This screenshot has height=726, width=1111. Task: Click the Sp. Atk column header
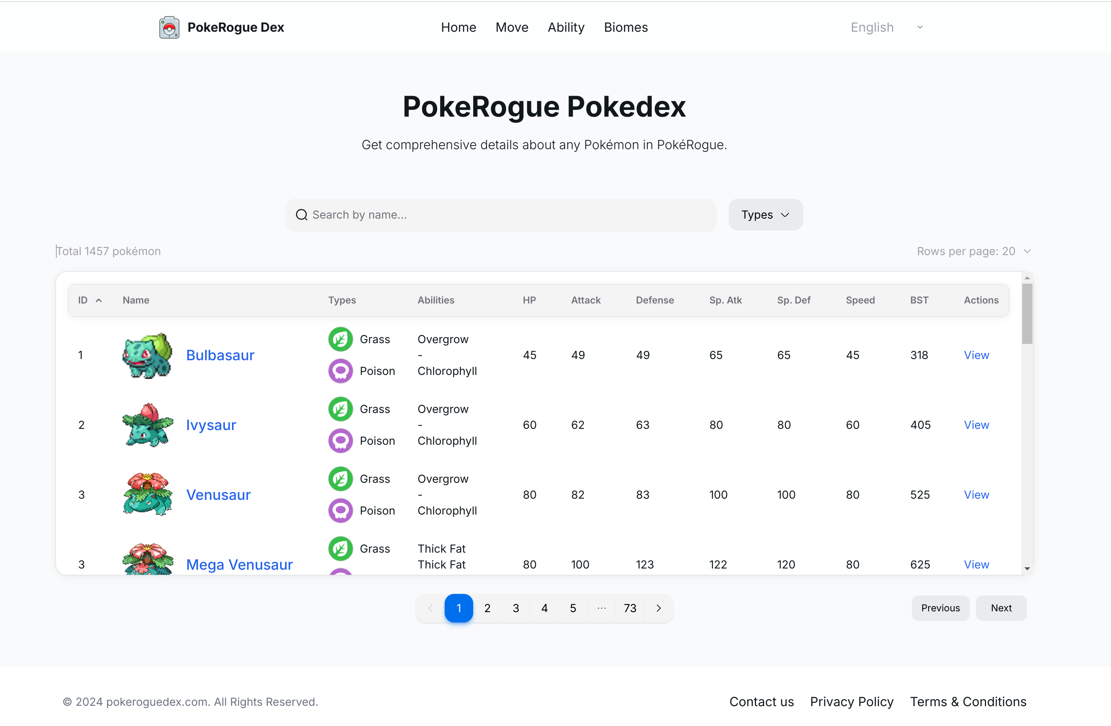click(725, 300)
